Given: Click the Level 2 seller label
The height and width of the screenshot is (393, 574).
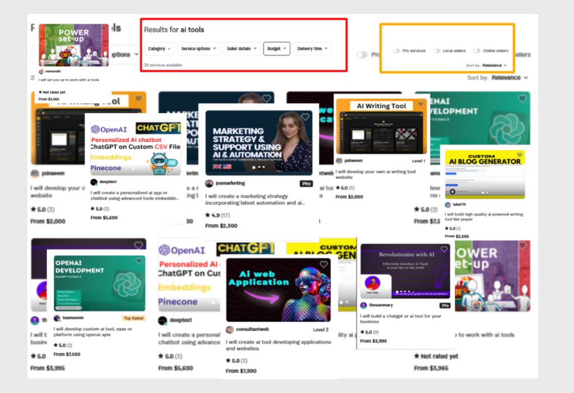Looking at the screenshot, I should tap(321, 330).
